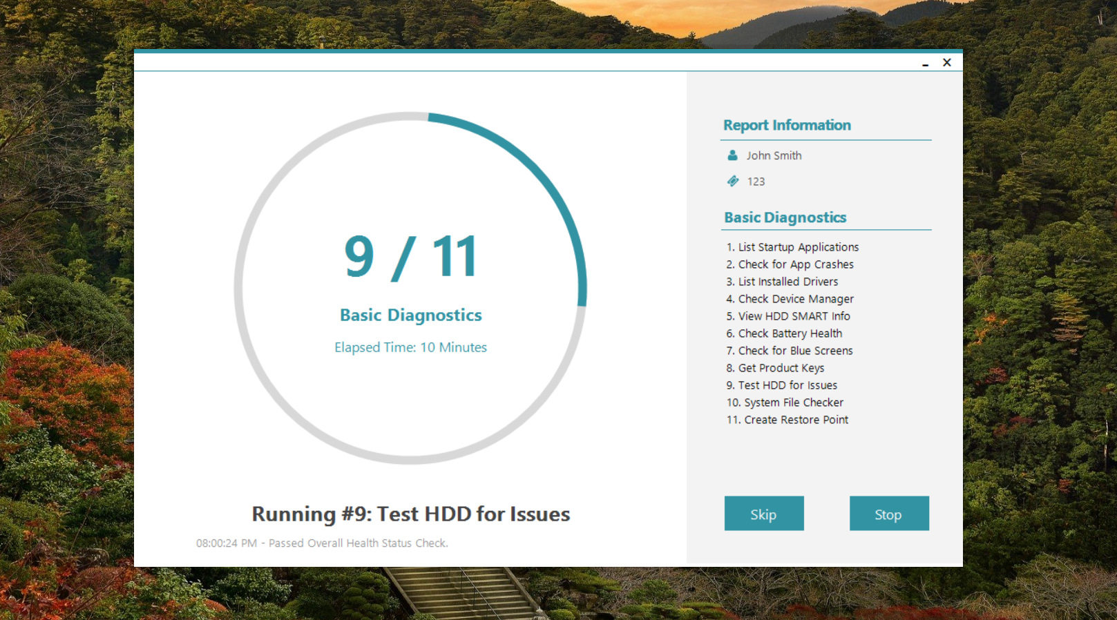Viewport: 1117px width, 620px height.
Task: Select List Installed Drivers entry
Action: (x=782, y=282)
